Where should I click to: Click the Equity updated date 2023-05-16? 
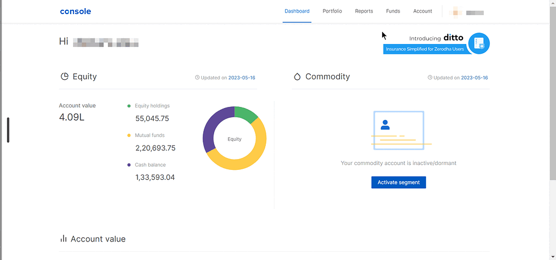pos(242,78)
